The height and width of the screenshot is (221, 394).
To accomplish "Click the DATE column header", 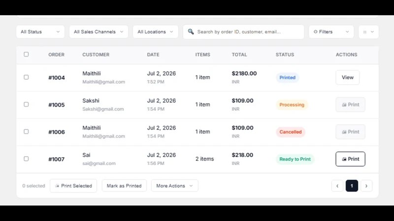I will tap(153, 55).
